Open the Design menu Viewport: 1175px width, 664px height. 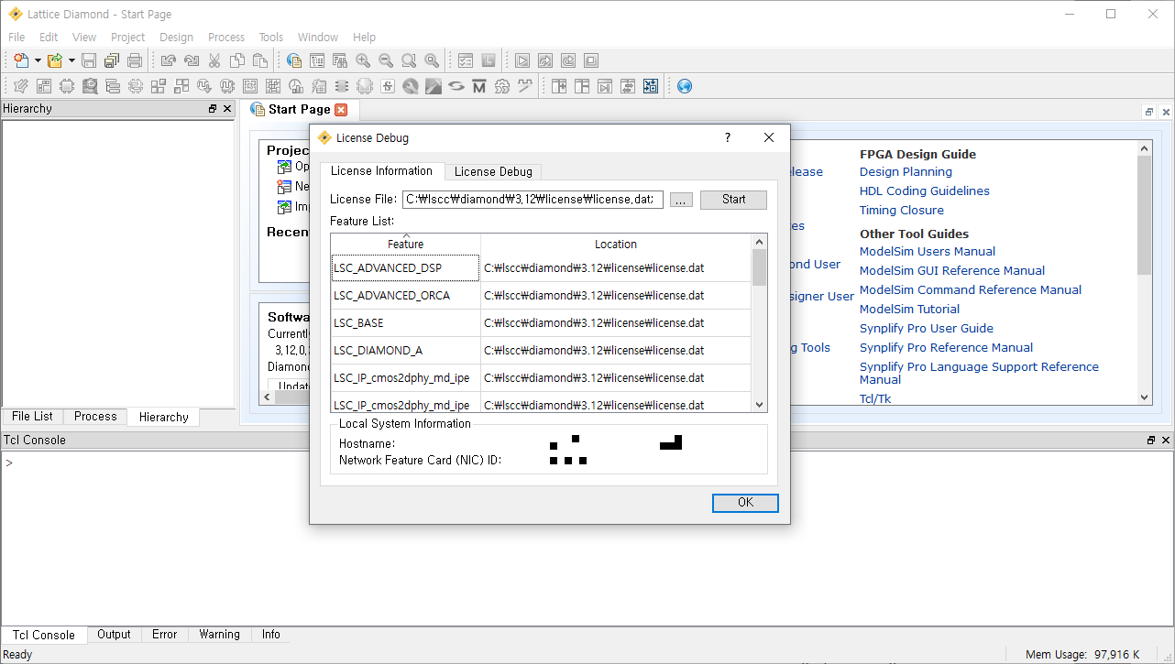pos(176,38)
